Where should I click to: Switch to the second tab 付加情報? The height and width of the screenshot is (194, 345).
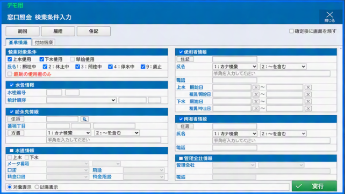pos(44,42)
